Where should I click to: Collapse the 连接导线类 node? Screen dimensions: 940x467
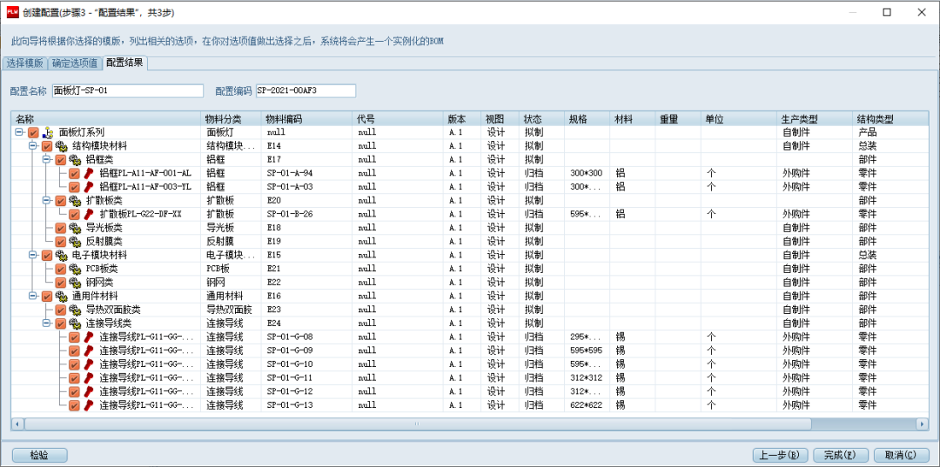click(x=47, y=324)
